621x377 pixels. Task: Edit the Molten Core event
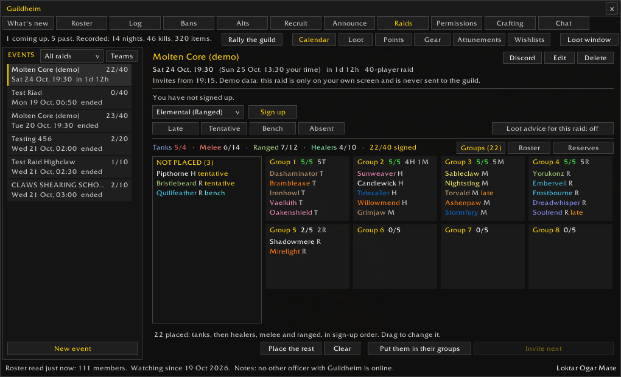click(x=560, y=58)
